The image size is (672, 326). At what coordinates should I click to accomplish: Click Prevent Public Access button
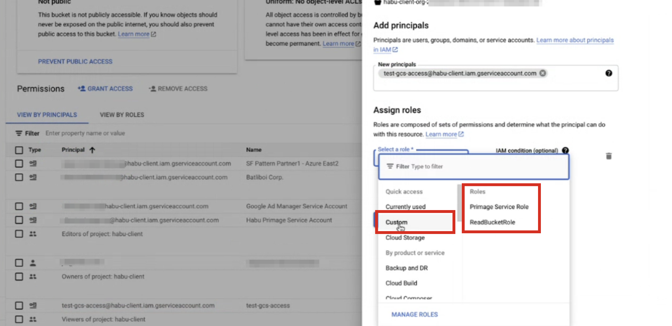[75, 61]
